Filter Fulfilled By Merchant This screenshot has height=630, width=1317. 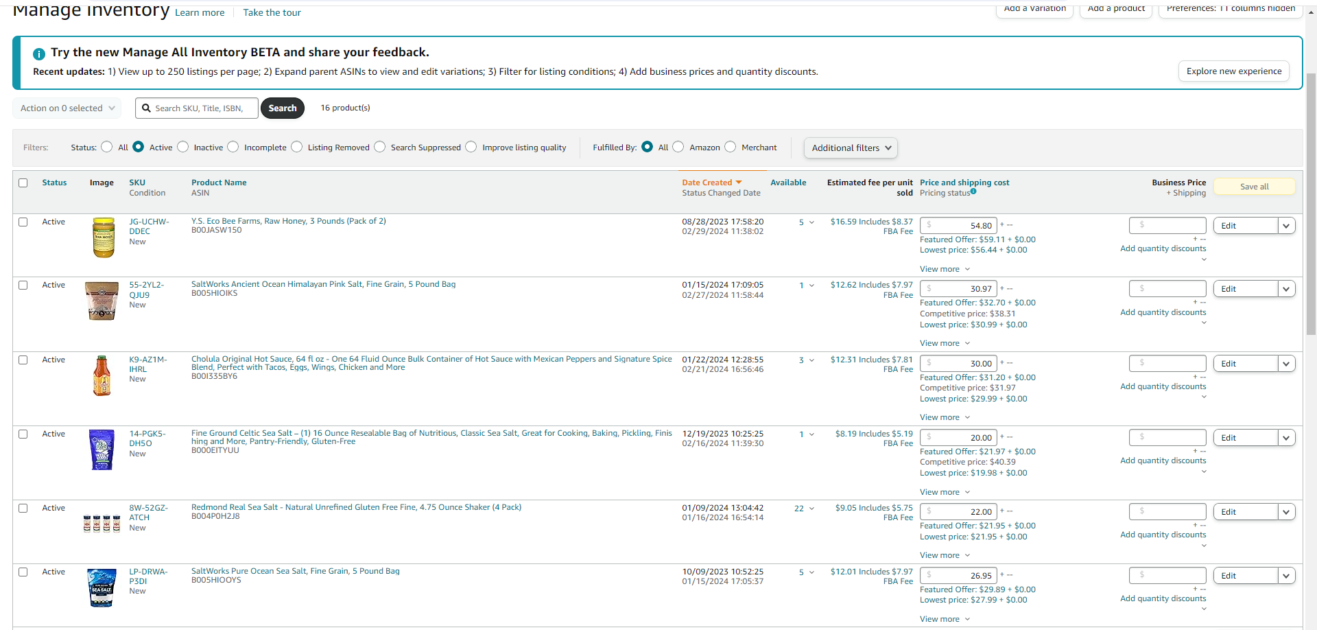click(730, 147)
